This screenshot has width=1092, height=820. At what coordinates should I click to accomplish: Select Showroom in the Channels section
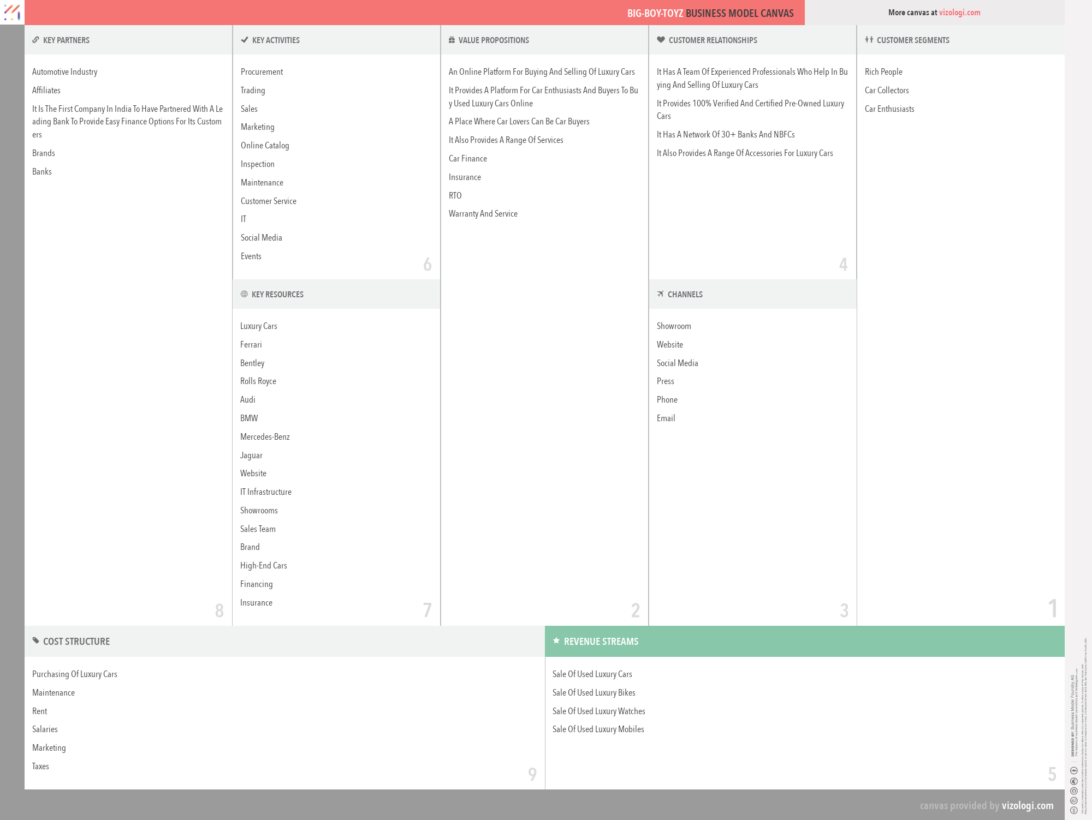click(674, 326)
